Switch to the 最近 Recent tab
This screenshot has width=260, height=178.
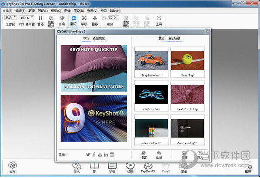[x=161, y=38]
